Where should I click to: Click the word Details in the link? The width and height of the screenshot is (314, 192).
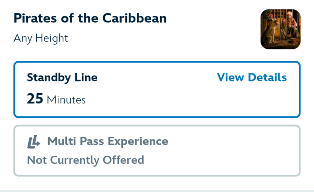coord(267,77)
